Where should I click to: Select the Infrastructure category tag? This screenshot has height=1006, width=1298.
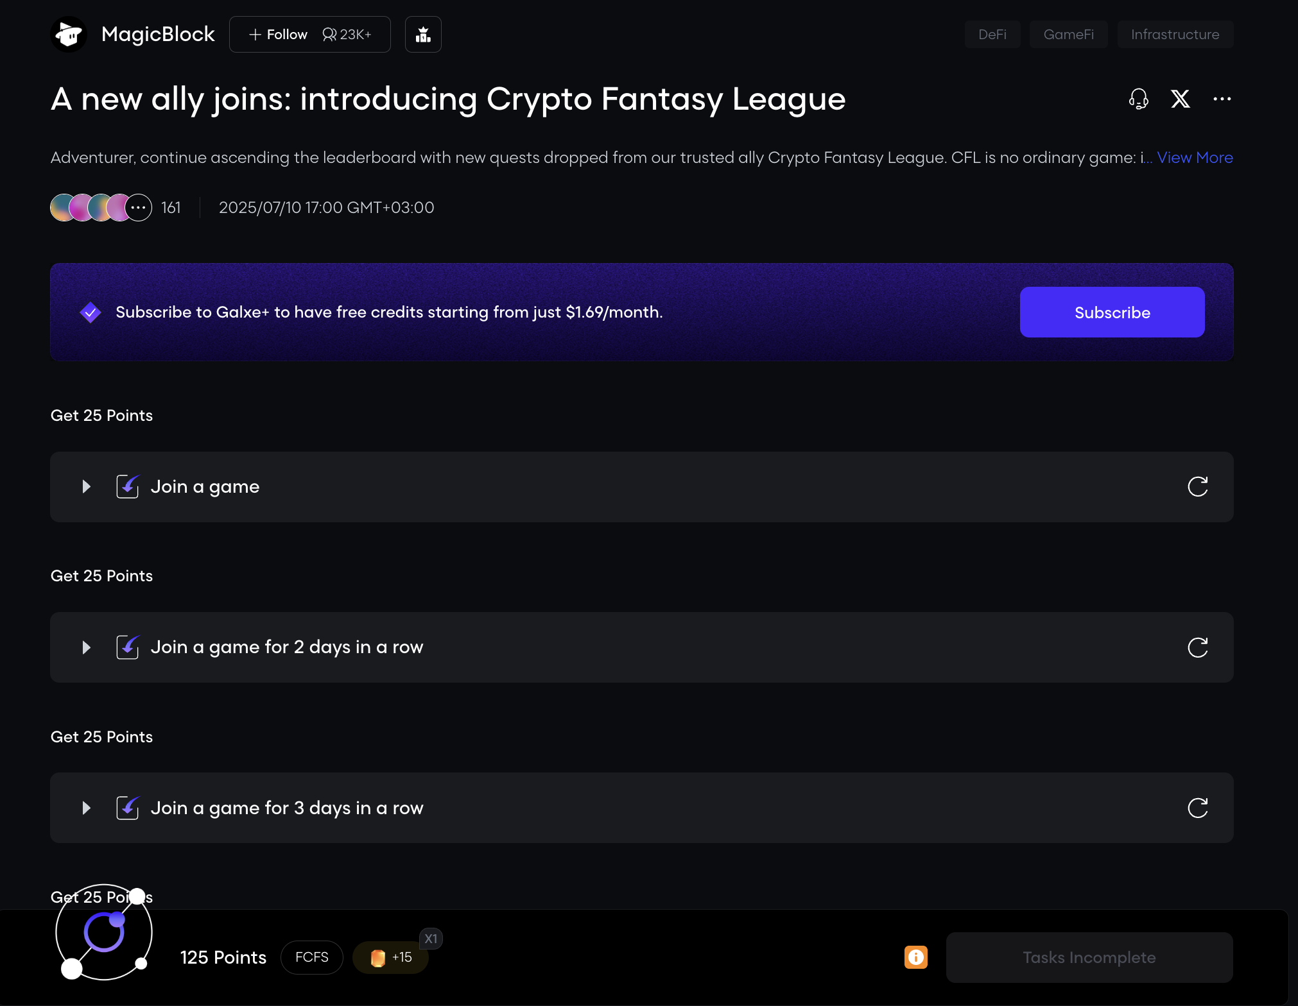(1175, 35)
